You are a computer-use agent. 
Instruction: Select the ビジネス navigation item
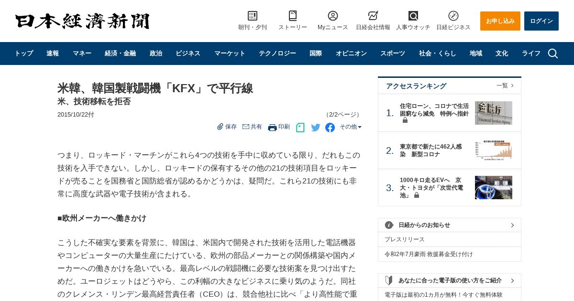pyautogui.click(x=188, y=54)
